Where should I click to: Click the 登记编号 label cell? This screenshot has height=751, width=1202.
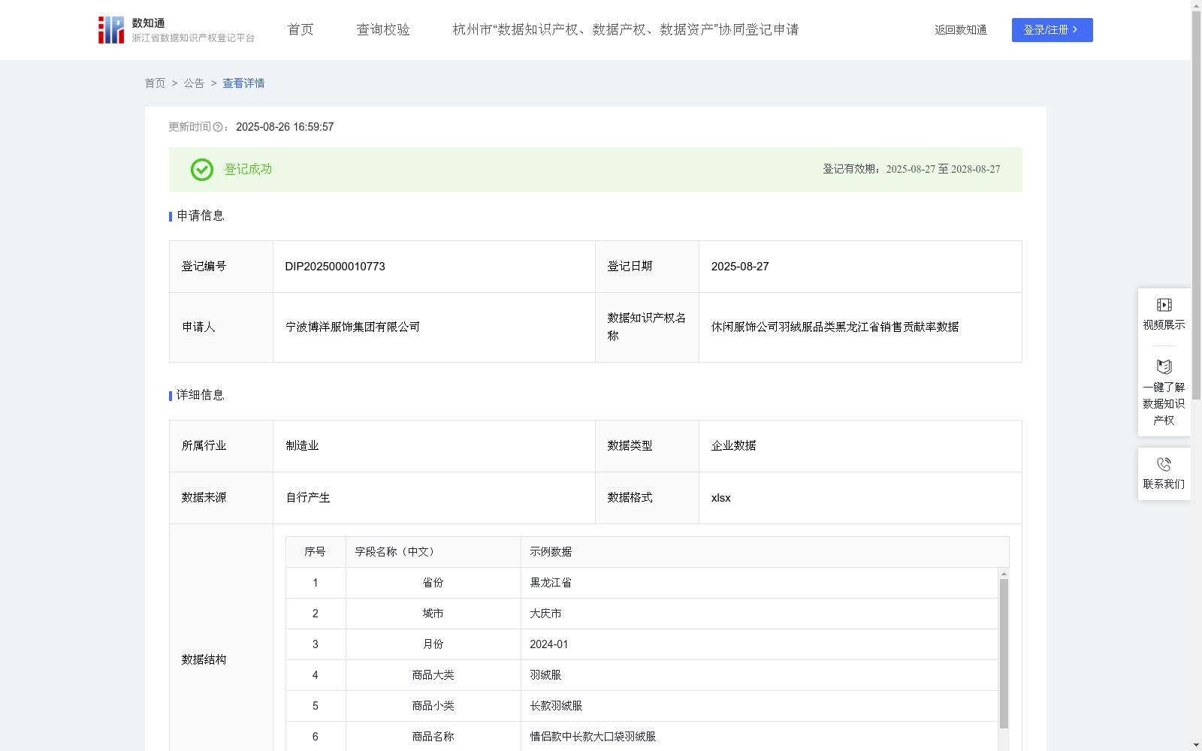pos(221,267)
